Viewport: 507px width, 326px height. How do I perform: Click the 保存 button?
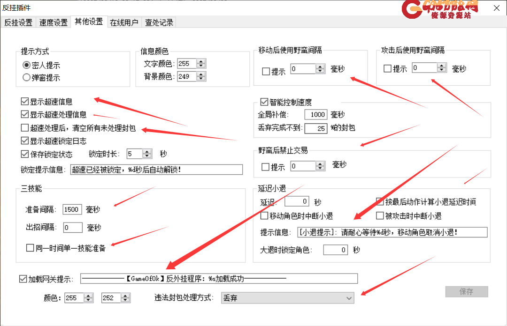467,292
